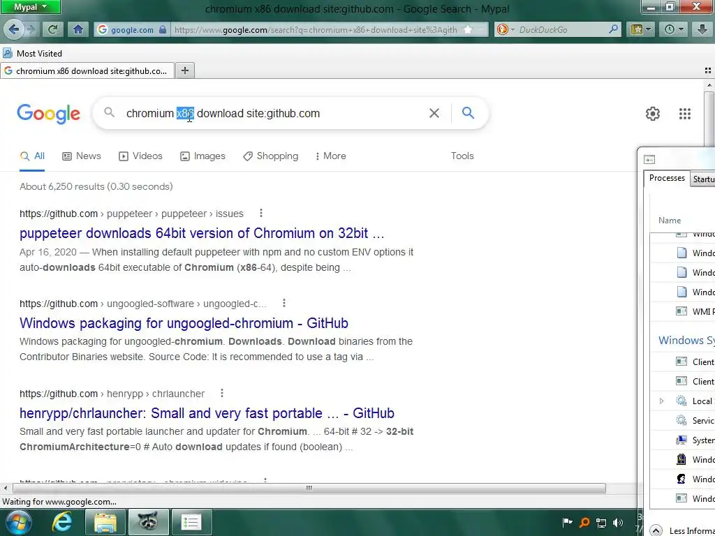Collapse Task Manager with Less Information arrow

pyautogui.click(x=656, y=530)
